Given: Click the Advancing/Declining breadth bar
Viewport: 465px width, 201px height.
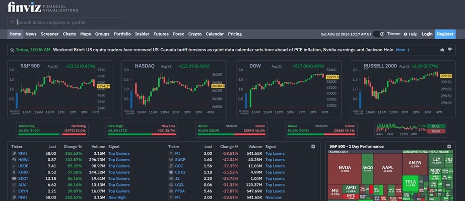Looking at the screenshot, I should pos(52,130).
